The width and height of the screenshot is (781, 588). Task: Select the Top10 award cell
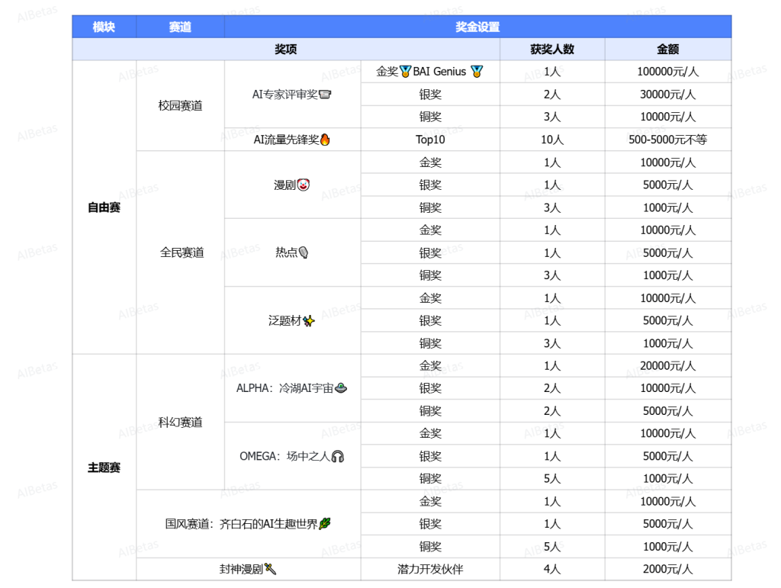point(430,140)
